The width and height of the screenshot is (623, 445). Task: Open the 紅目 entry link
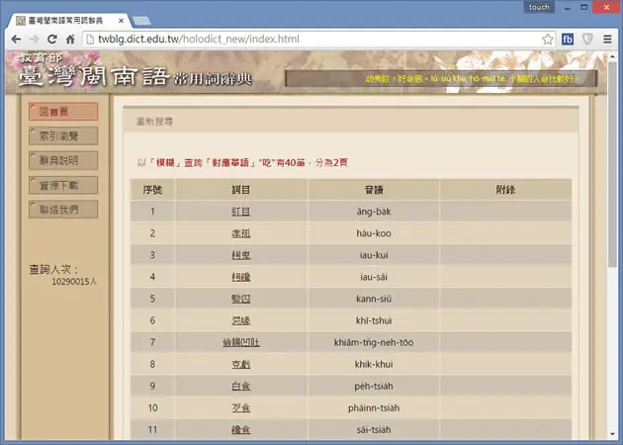pyautogui.click(x=240, y=212)
